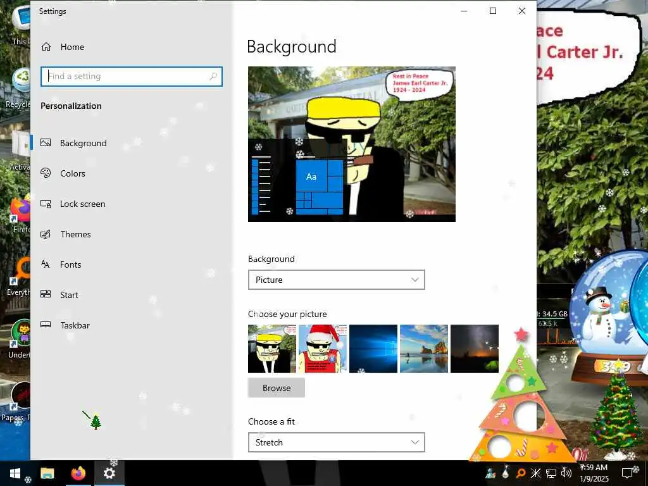Open File Explorer from the taskbar
Viewport: 648px width, 486px height.
[x=47, y=473]
